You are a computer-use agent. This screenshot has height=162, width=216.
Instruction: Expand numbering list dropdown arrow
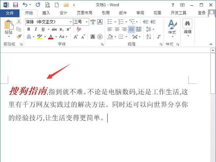pos(126,22)
